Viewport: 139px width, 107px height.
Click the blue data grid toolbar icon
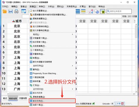pyautogui.click(x=78, y=11)
